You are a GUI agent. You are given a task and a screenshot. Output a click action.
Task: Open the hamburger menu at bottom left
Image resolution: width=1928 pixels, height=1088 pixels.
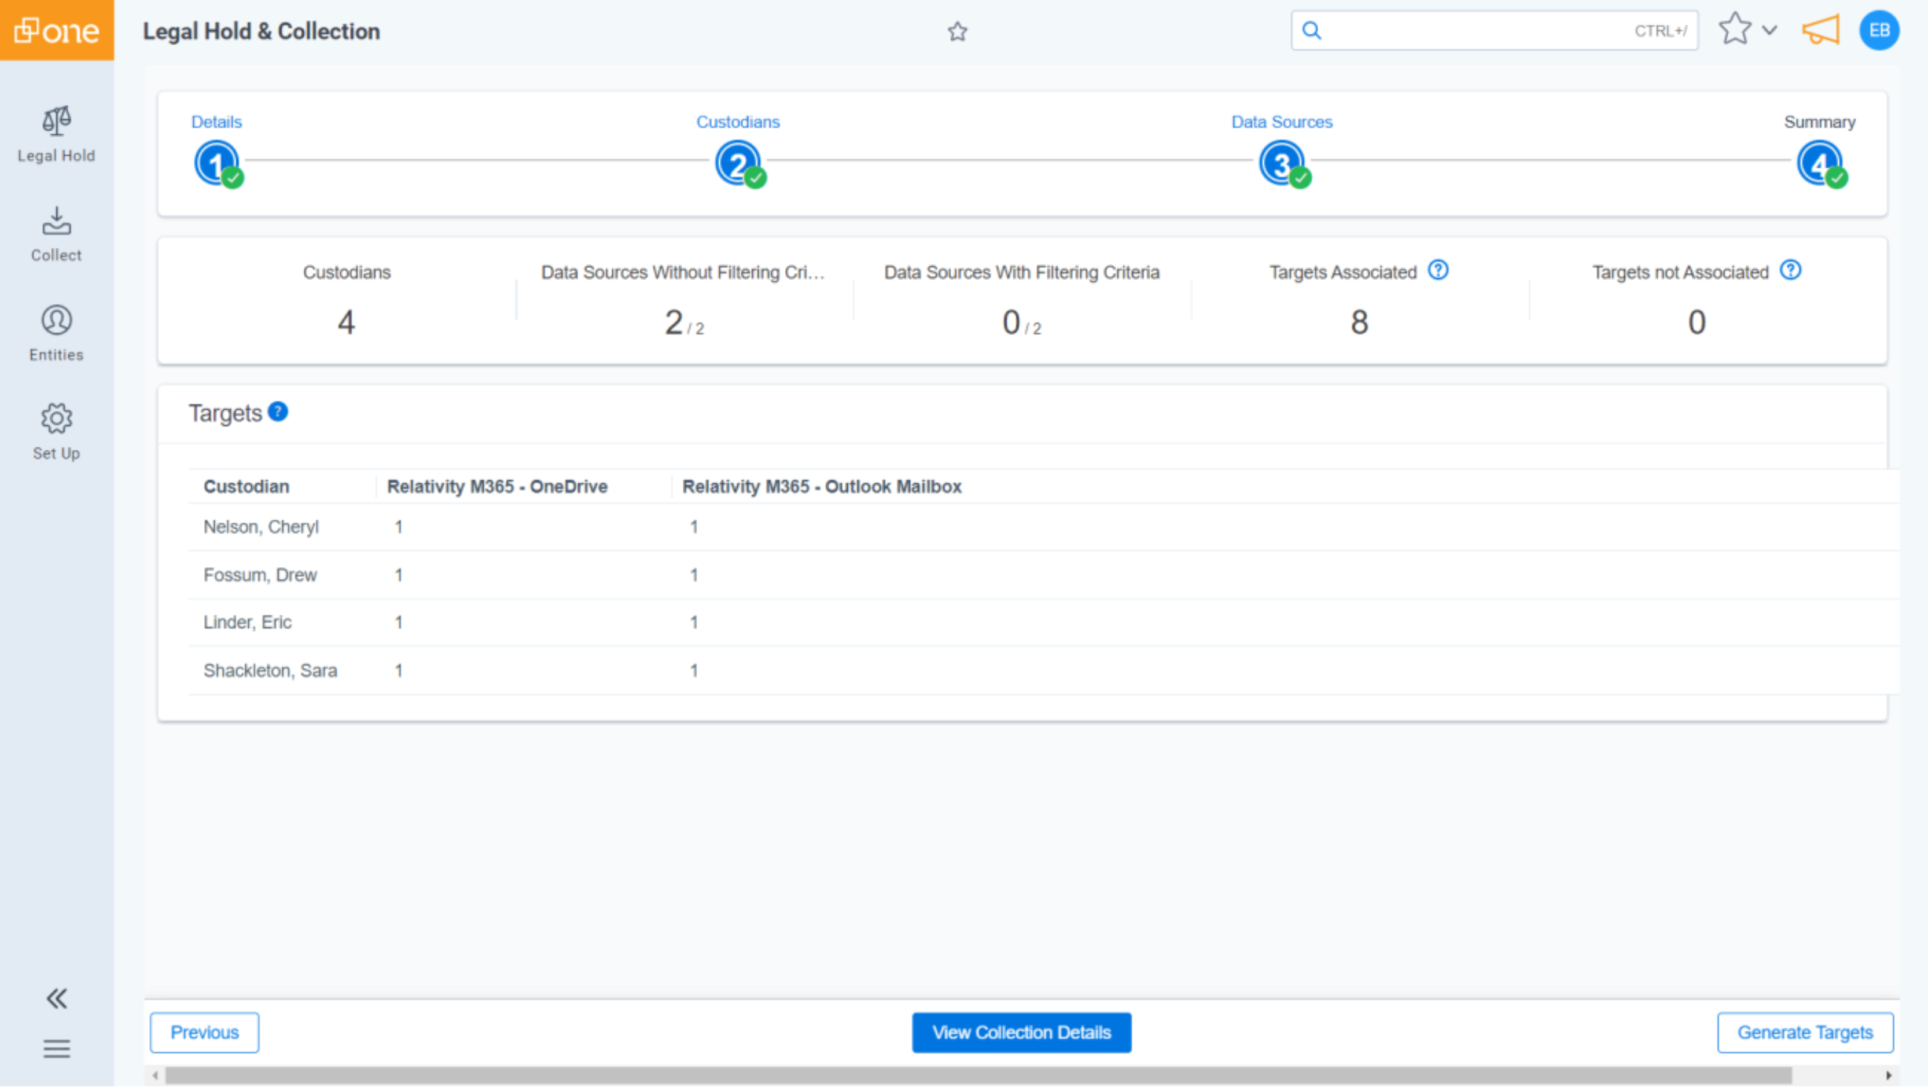click(x=56, y=1048)
